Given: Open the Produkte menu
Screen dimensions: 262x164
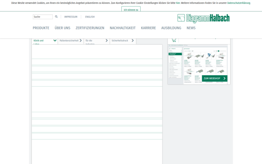Looking at the screenshot, I should pyautogui.click(x=41, y=28).
